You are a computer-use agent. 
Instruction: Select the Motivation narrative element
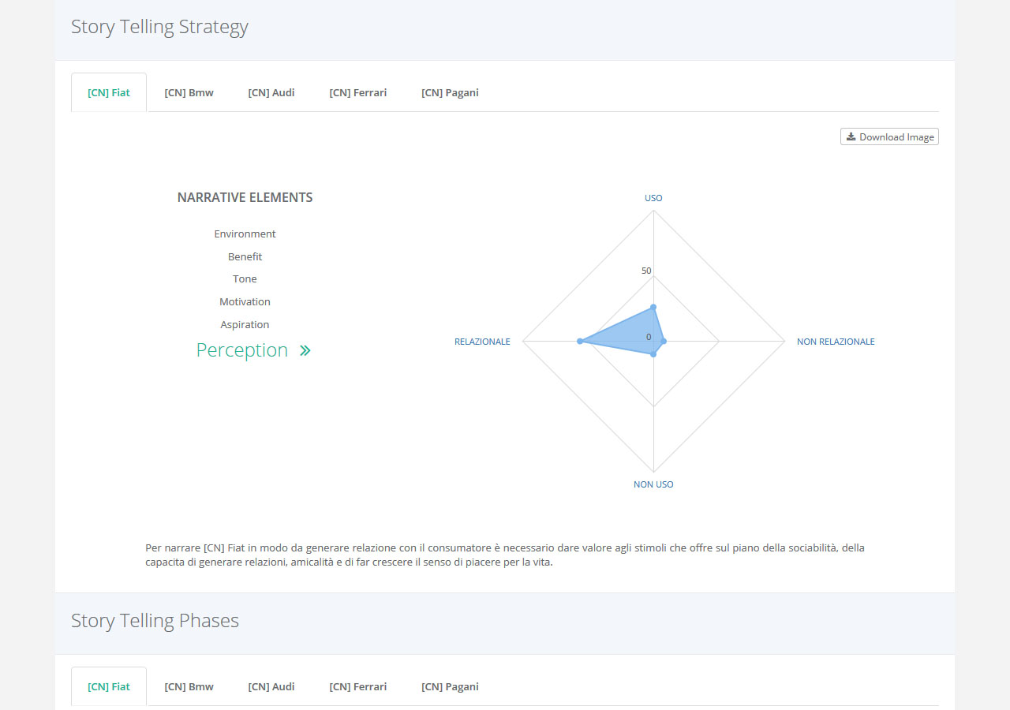click(245, 302)
